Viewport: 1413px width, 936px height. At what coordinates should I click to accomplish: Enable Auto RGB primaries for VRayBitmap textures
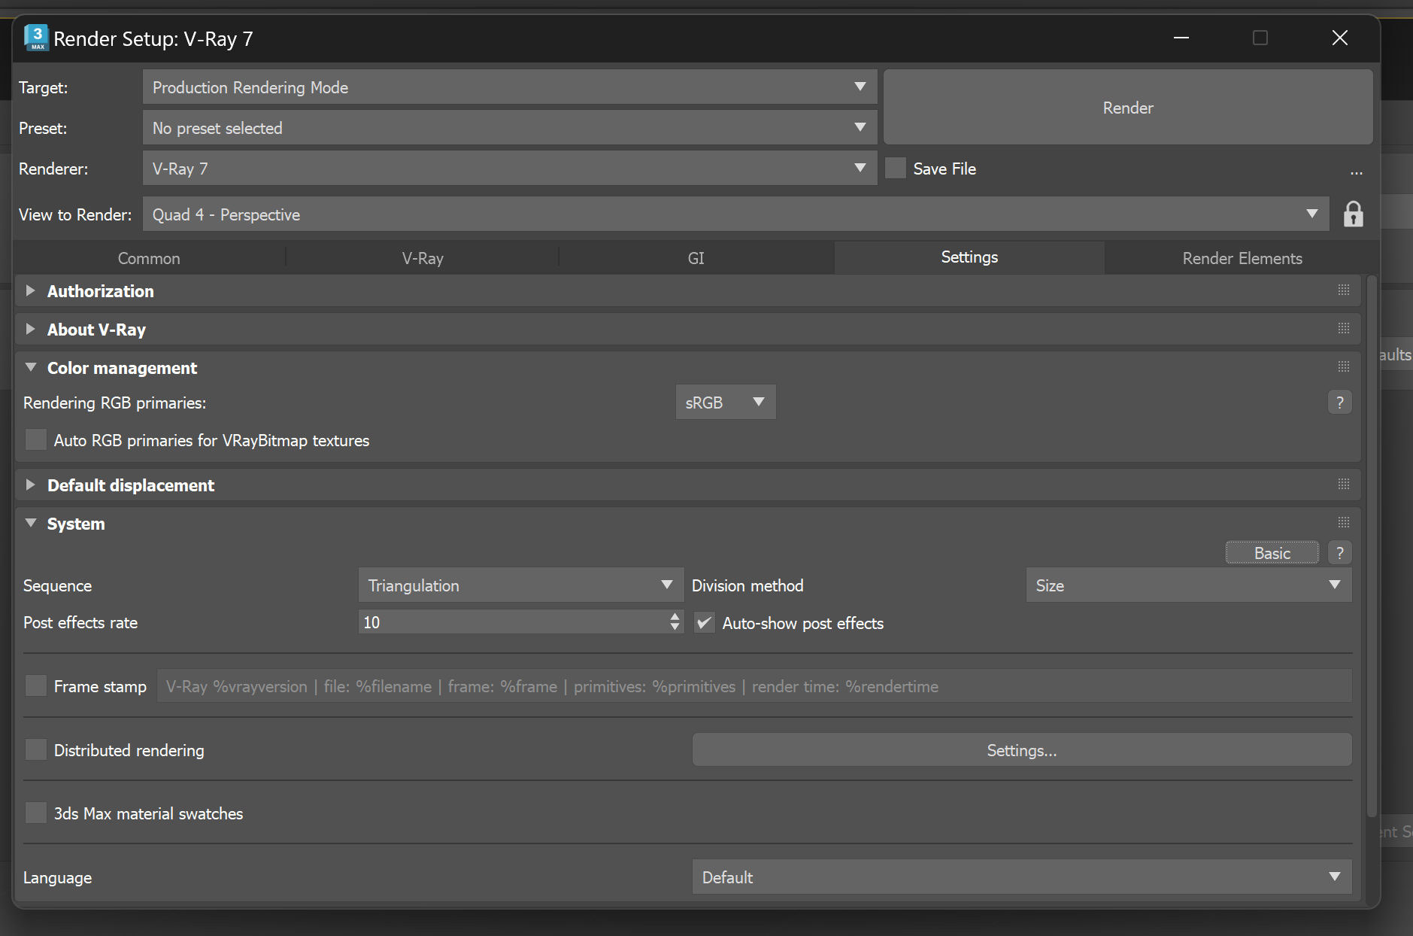pyautogui.click(x=36, y=439)
